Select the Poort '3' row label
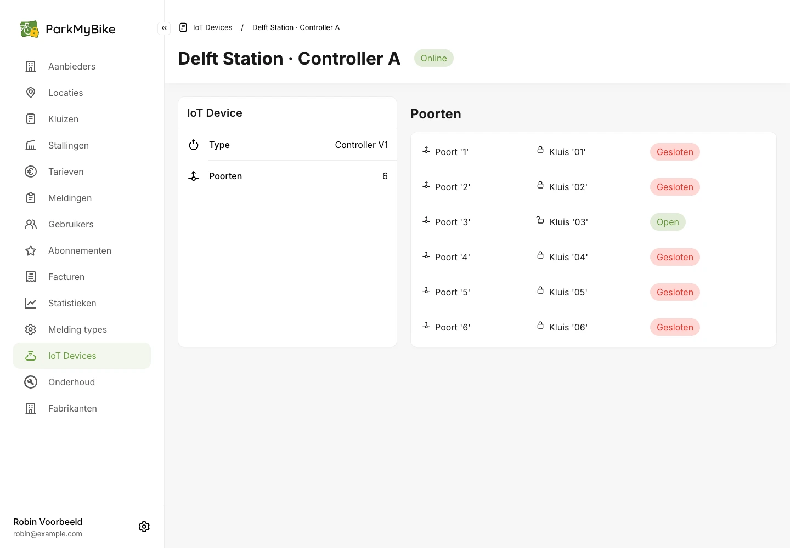The image size is (790, 548). pos(453,222)
